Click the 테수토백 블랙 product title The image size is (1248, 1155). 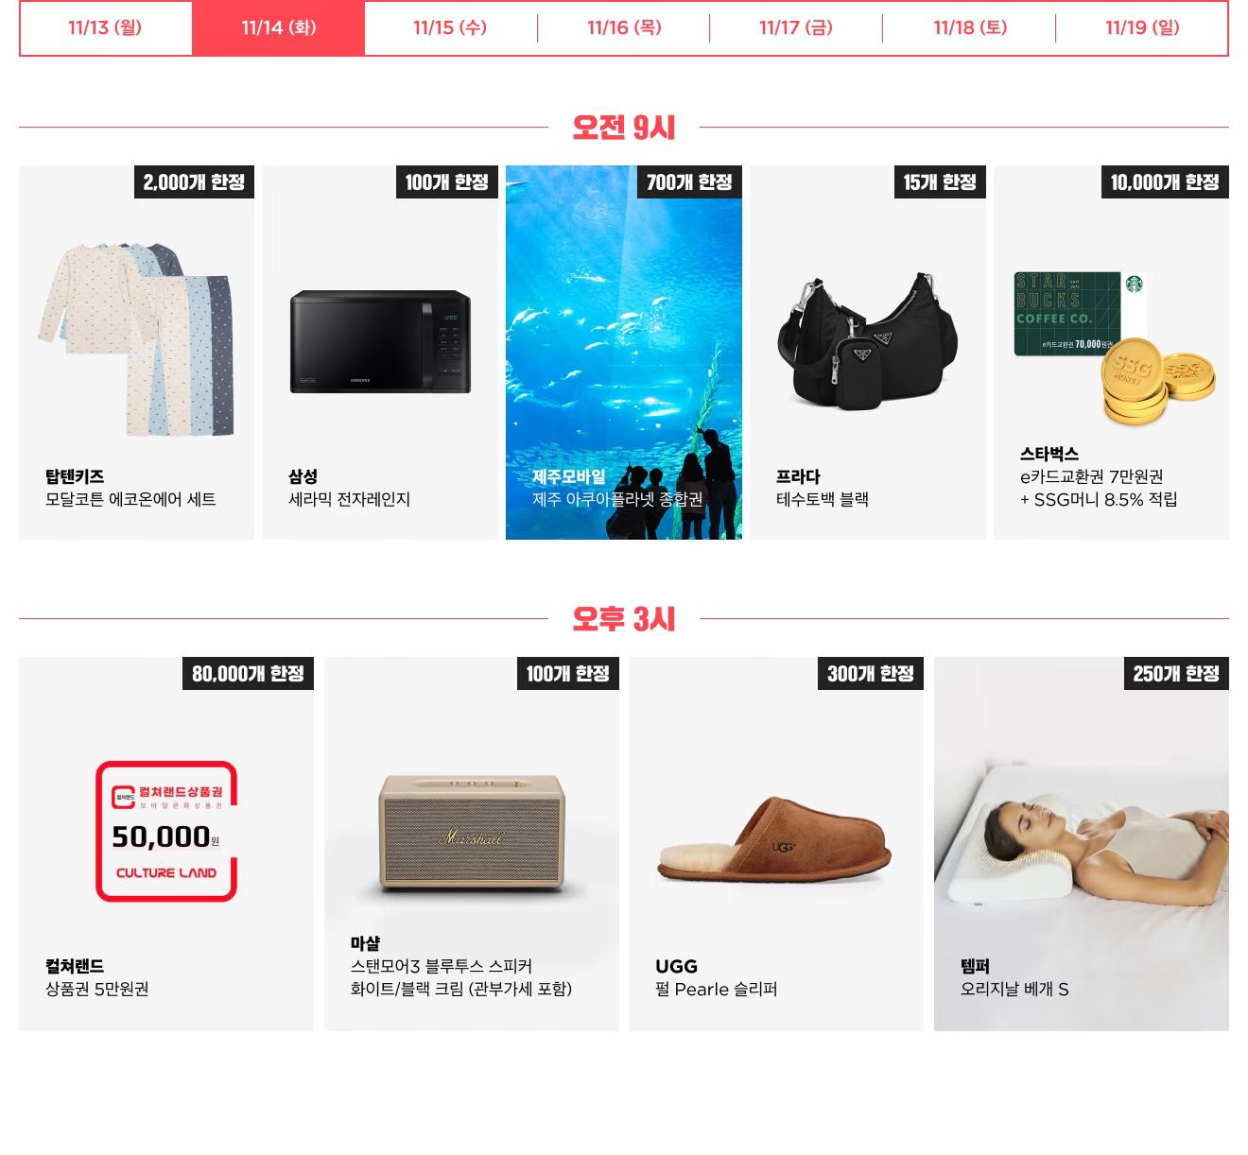click(x=823, y=499)
